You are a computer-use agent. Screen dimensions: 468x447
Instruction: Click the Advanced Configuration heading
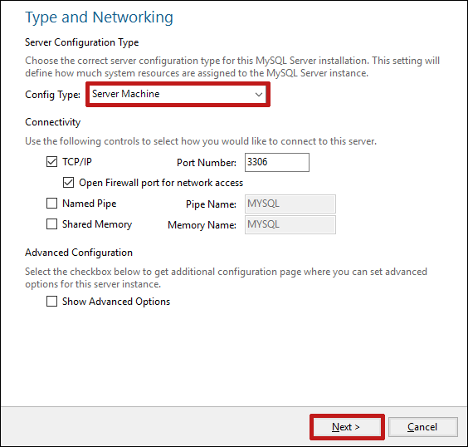(x=79, y=253)
